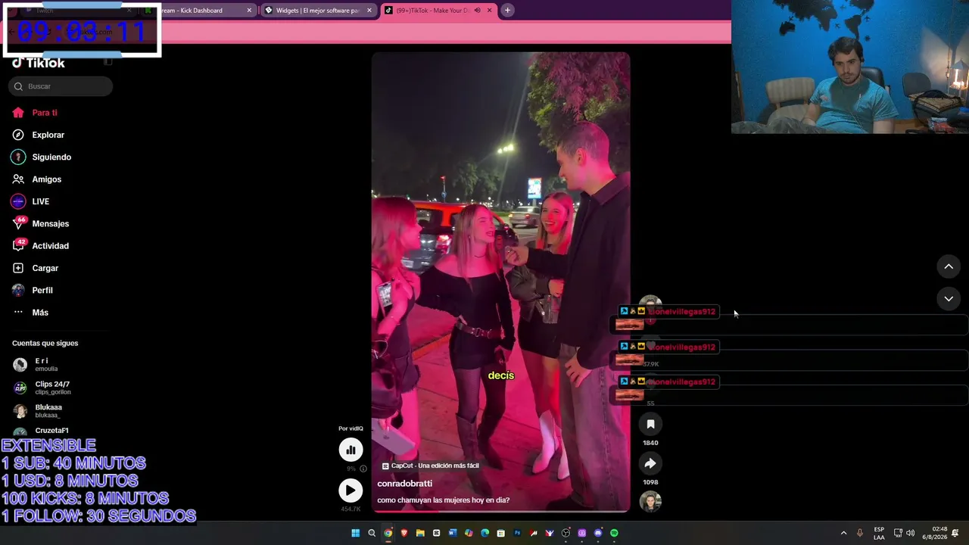Close the Kick Dashboard tab
The width and height of the screenshot is (969, 545).
pyautogui.click(x=249, y=11)
